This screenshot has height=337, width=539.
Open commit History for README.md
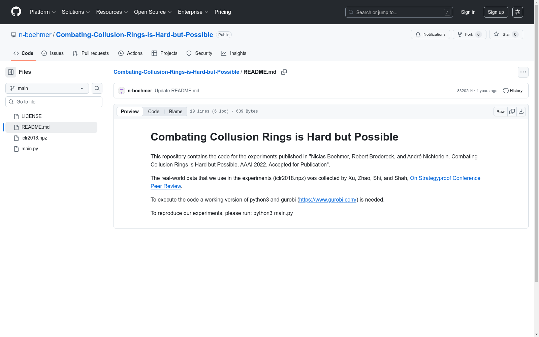513,90
